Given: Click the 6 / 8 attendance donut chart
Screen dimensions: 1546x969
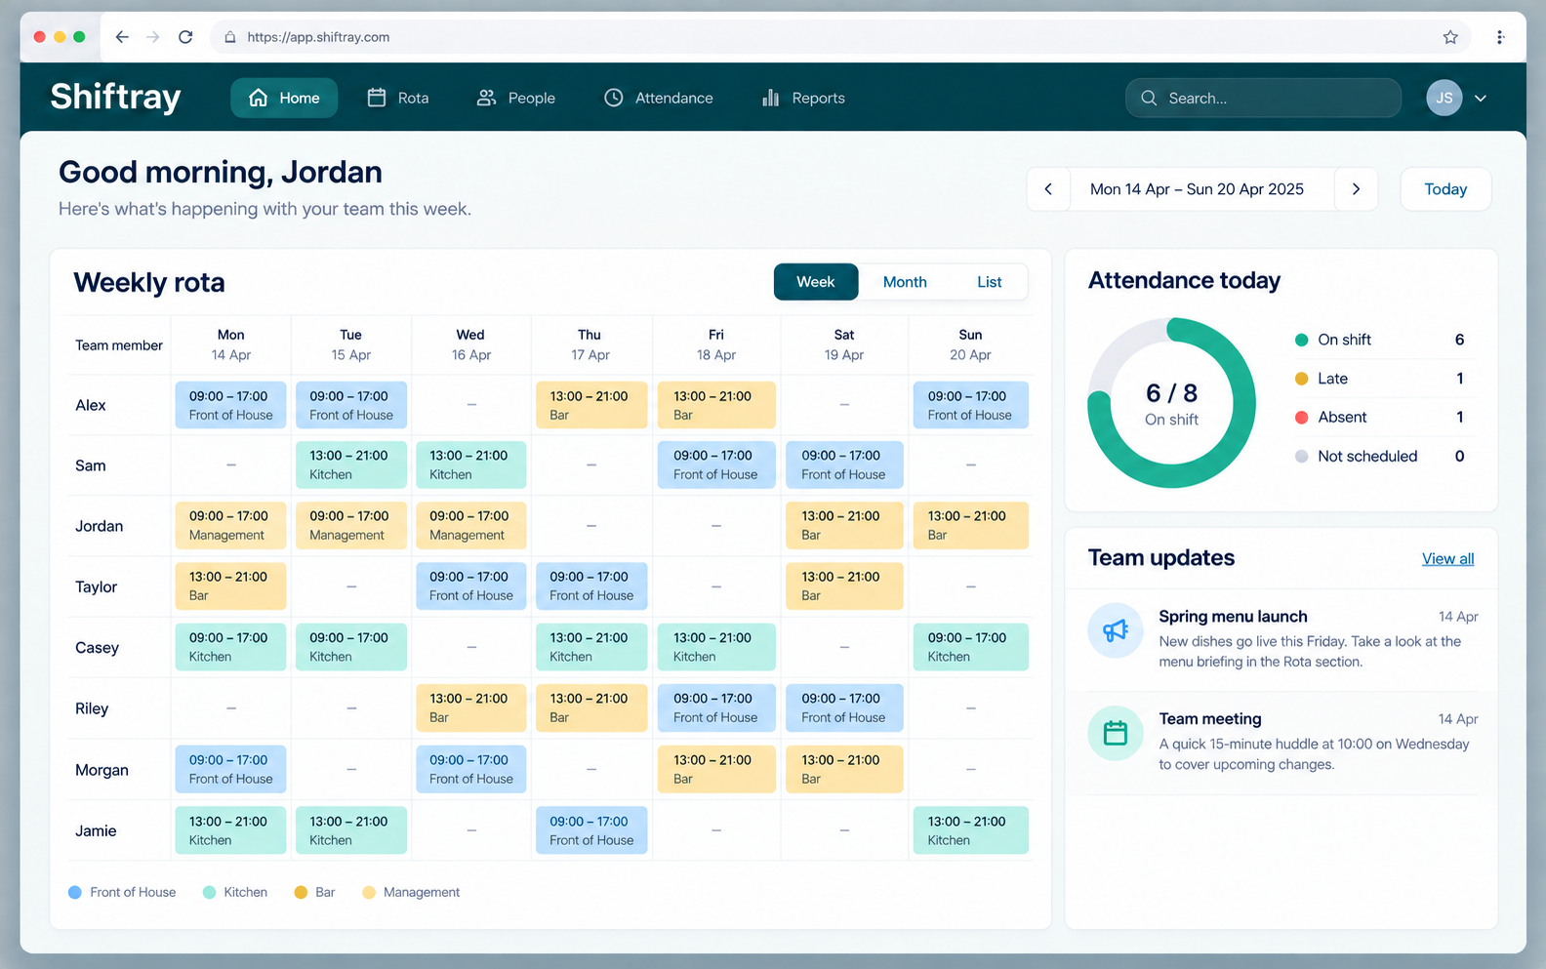Looking at the screenshot, I should 1171,403.
